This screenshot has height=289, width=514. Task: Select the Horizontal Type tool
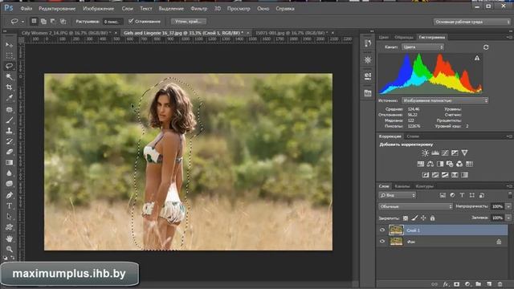pyautogui.click(x=9, y=206)
